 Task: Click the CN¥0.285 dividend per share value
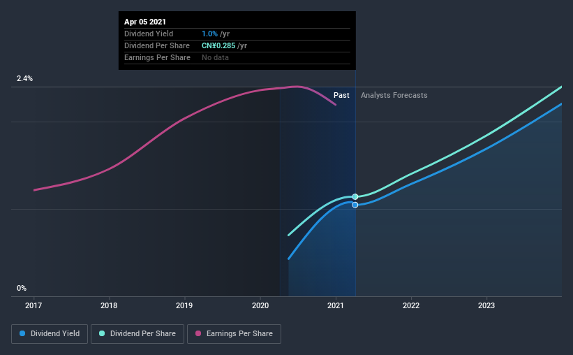point(218,45)
